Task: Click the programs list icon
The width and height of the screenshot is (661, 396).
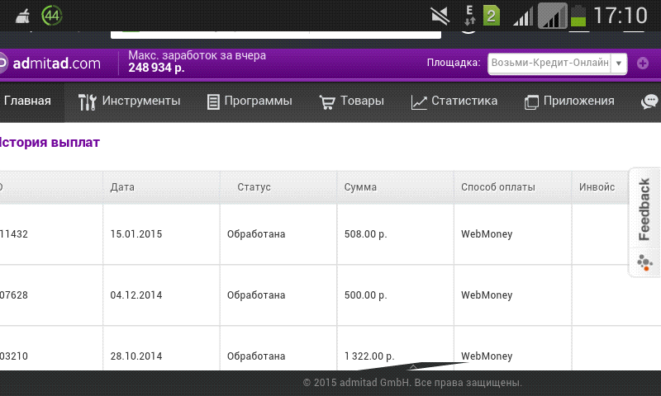Action: (x=213, y=101)
